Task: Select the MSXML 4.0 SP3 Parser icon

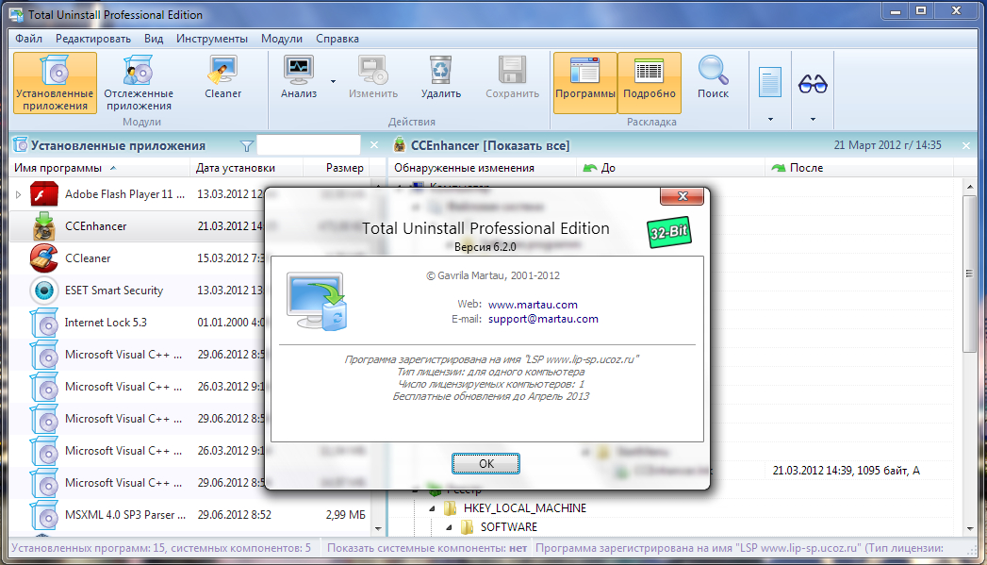Action: (44, 515)
